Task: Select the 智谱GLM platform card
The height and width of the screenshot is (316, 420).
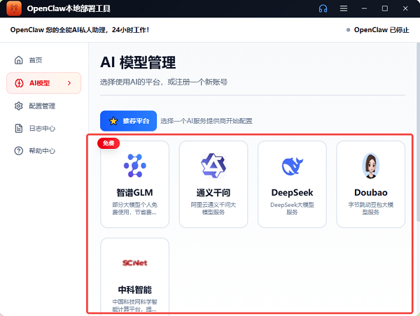Action: click(134, 185)
